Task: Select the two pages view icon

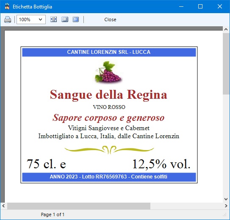Action: point(76,19)
